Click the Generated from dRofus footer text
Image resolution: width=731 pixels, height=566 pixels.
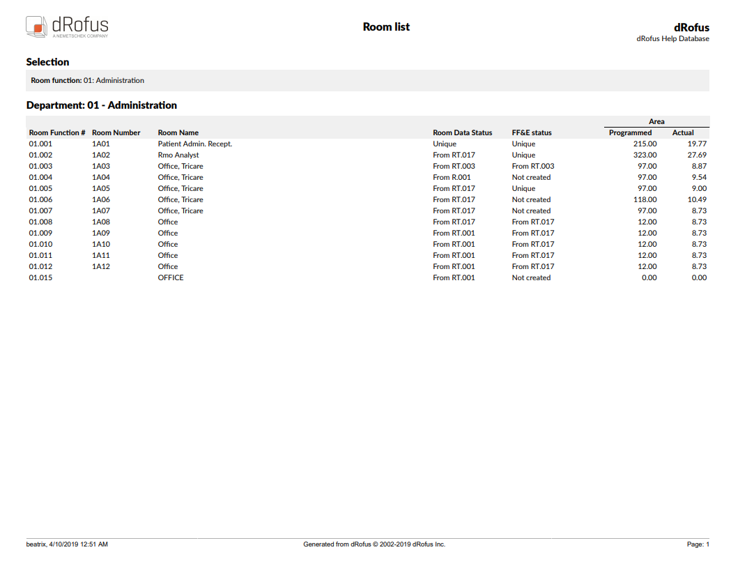point(374,544)
